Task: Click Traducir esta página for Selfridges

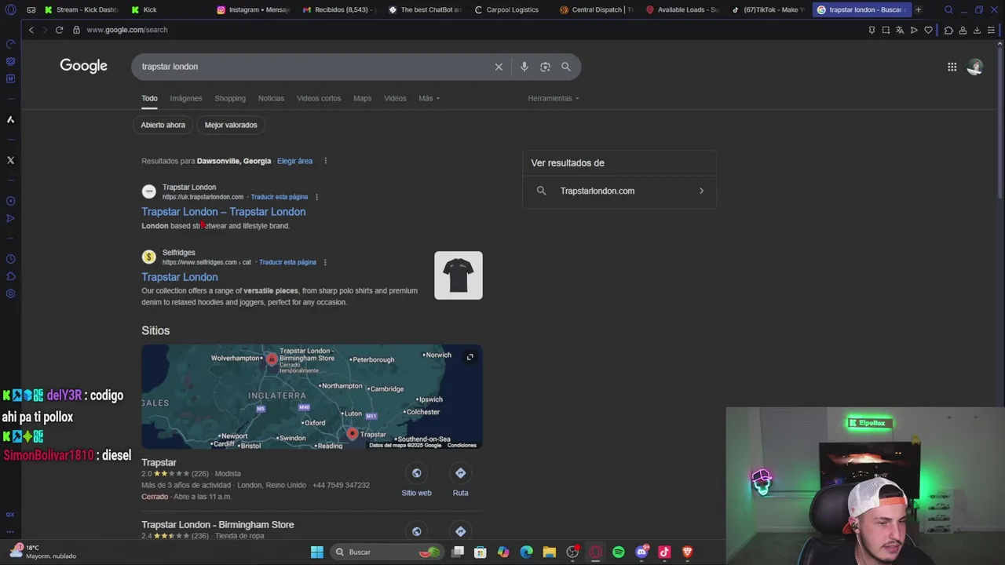Action: [x=287, y=262]
